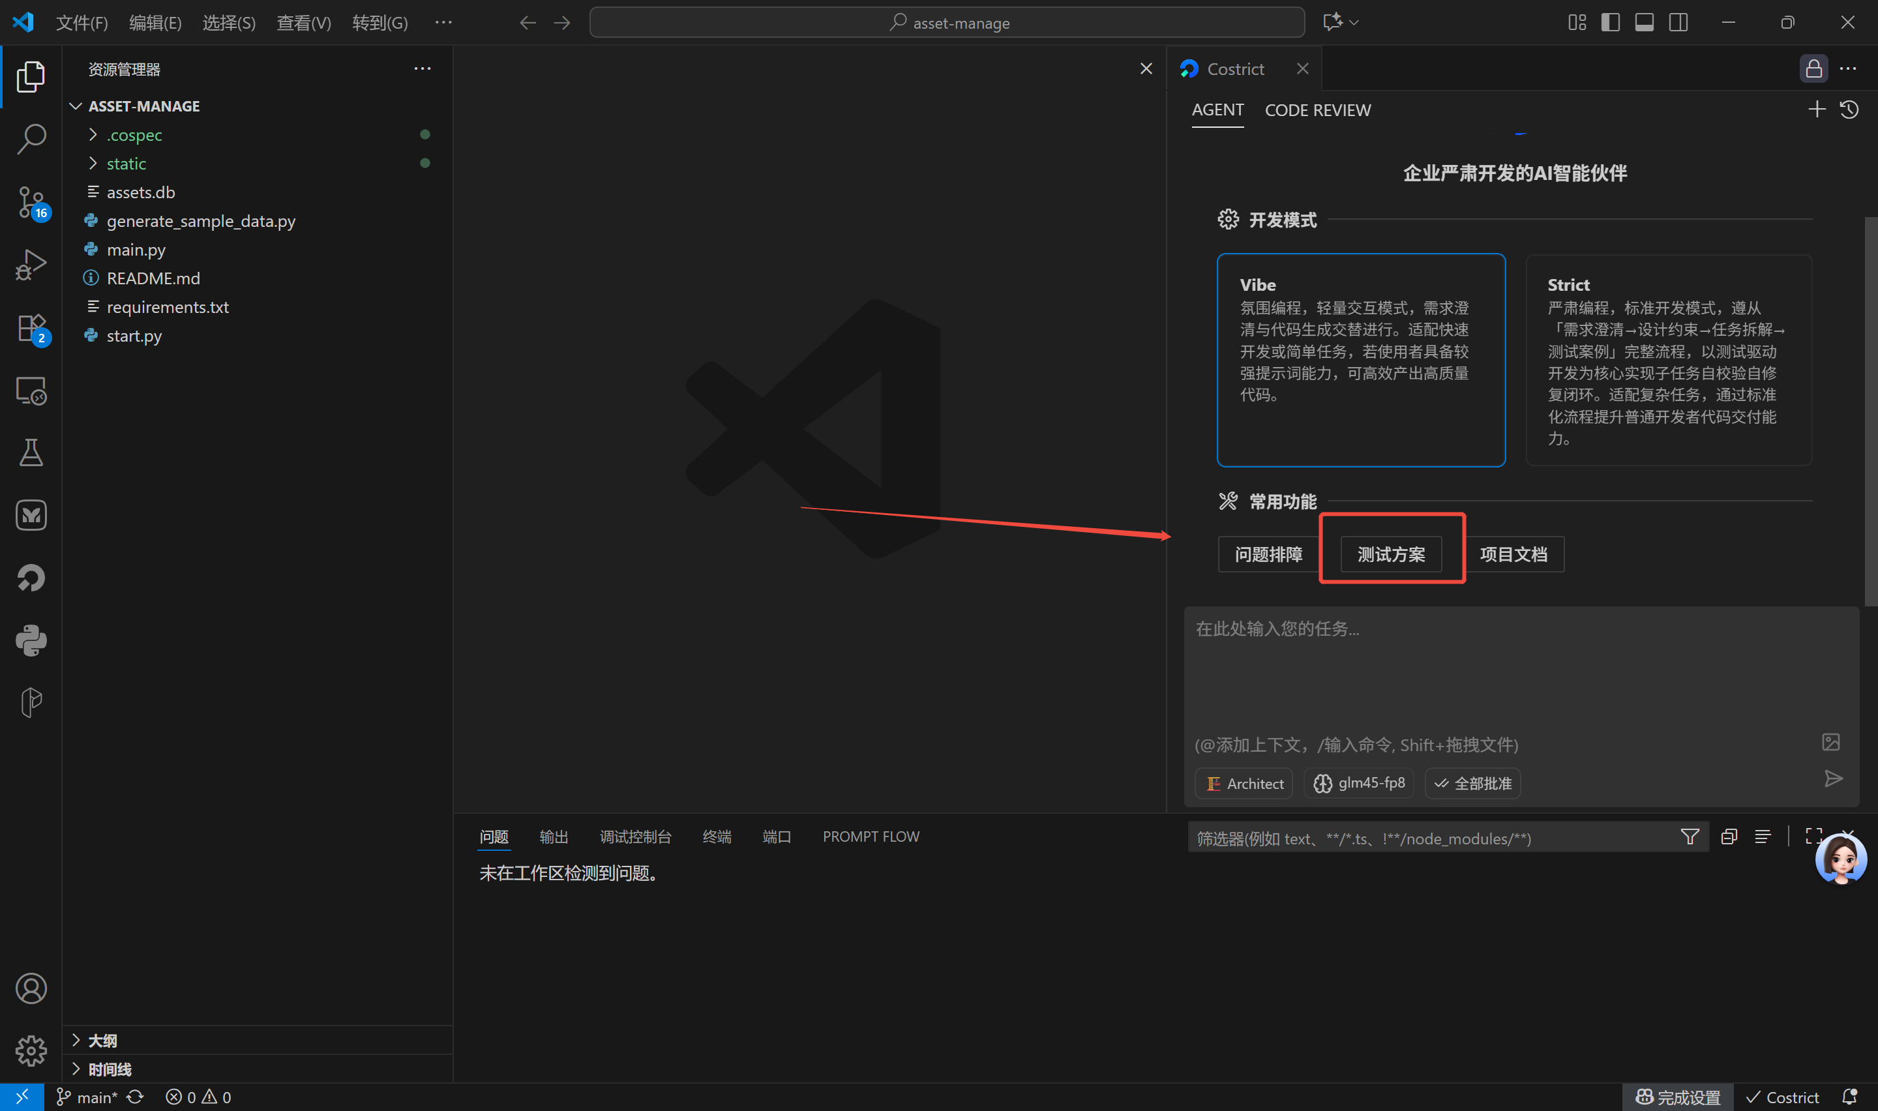This screenshot has height=1111, width=1878.
Task: Open the Extensions view
Action: pos(31,328)
